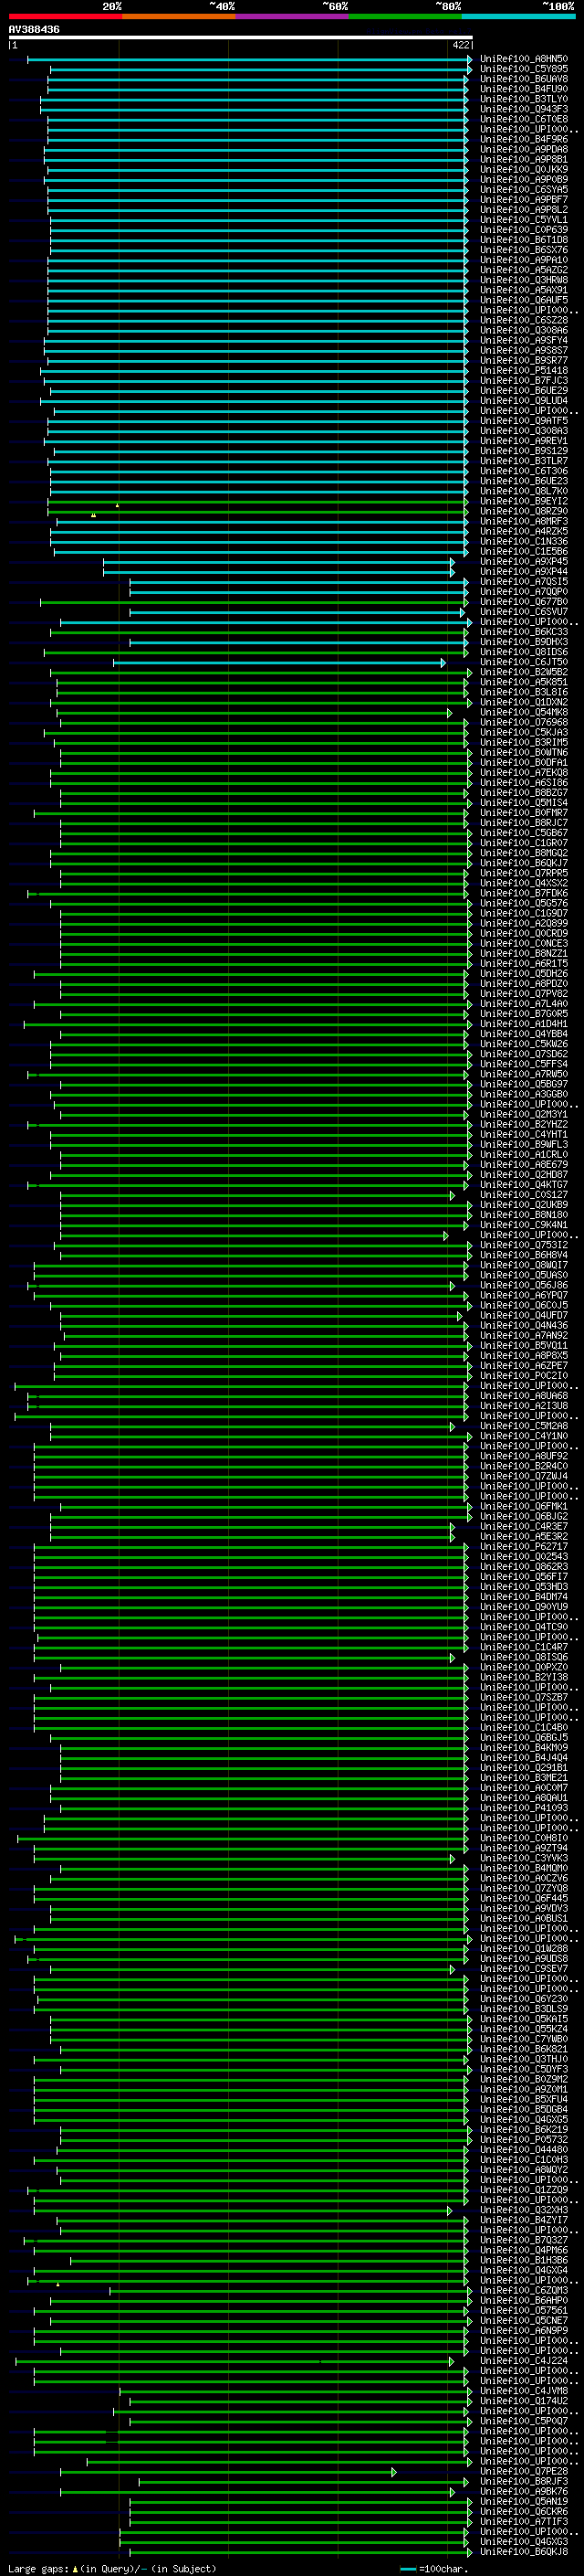Image resolution: width=584 pixels, height=2576 pixels.
Task: Click the cyan alignment bar of UniRef100_C6JT50
Action: [278, 662]
